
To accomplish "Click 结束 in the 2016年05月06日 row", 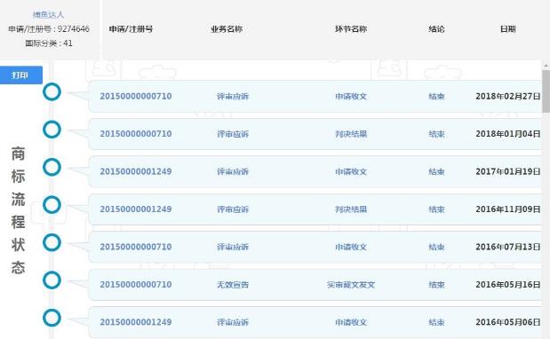I will tap(436, 322).
